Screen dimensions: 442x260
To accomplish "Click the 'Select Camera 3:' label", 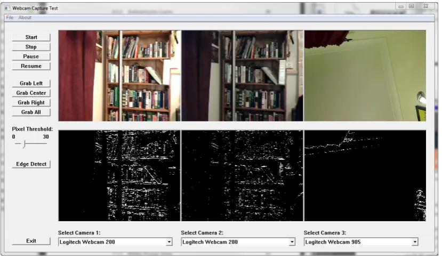I will coord(325,233).
